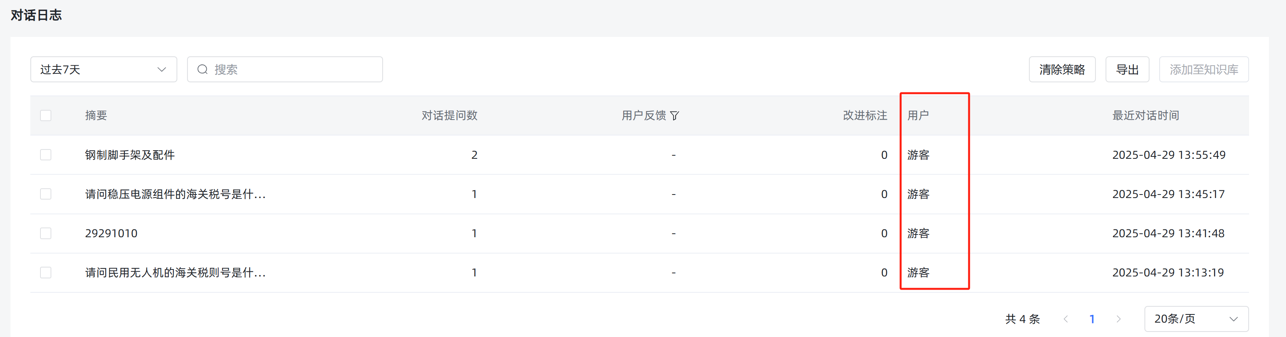Select page number 1
The width and height of the screenshot is (1286, 337).
pos(1092,319)
